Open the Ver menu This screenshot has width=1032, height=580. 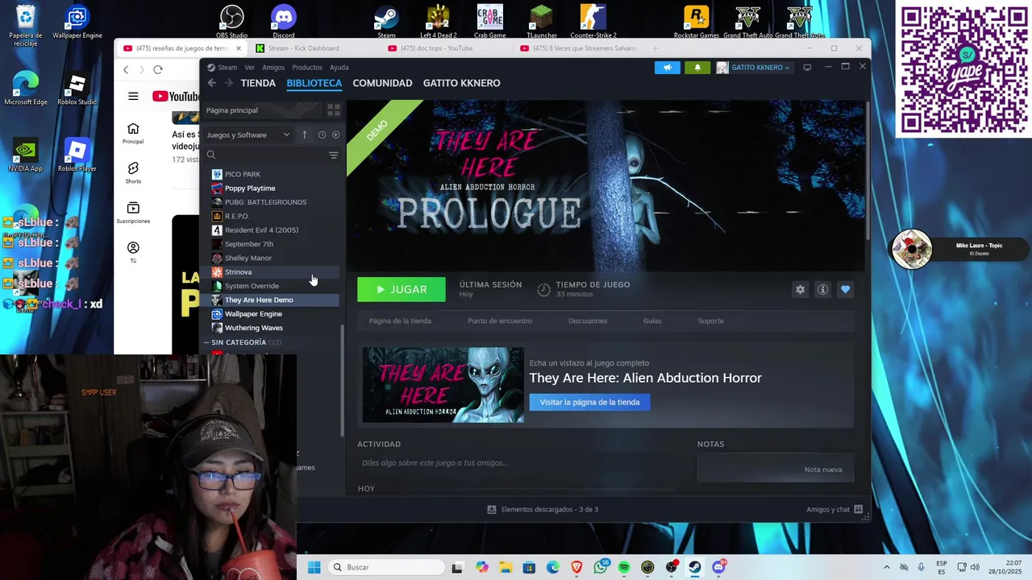(250, 68)
